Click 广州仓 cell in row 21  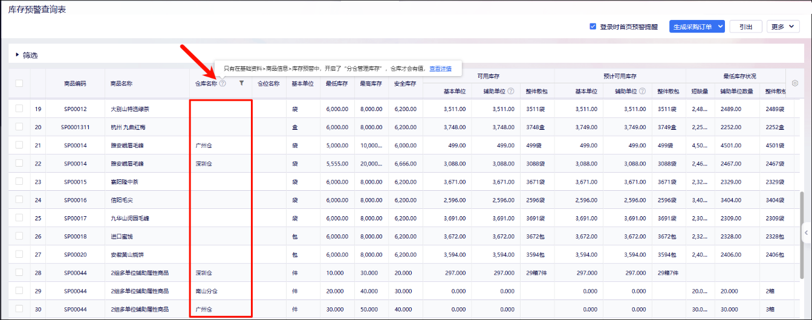pos(204,146)
